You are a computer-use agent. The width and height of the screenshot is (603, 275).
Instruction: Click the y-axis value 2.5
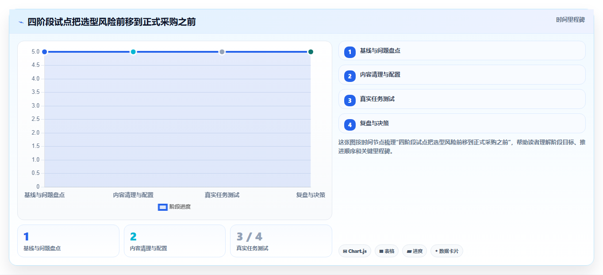click(35, 119)
